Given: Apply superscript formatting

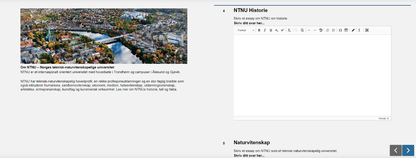Looking at the screenshot, I should (x=282, y=30).
